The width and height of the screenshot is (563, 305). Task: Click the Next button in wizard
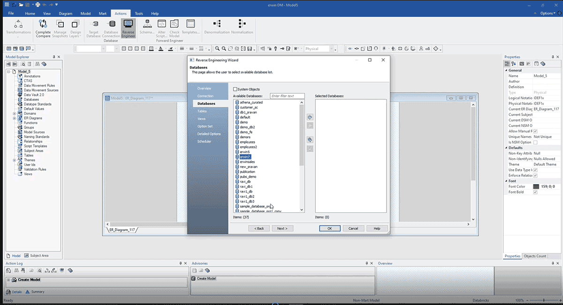point(282,228)
